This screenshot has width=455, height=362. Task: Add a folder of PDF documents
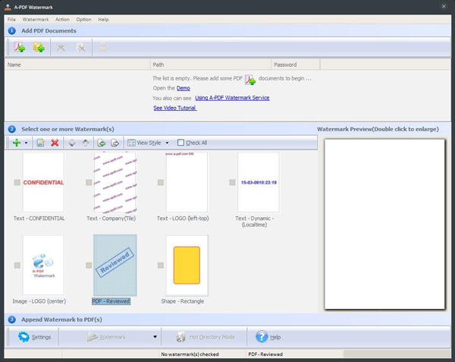pyautogui.click(x=39, y=47)
